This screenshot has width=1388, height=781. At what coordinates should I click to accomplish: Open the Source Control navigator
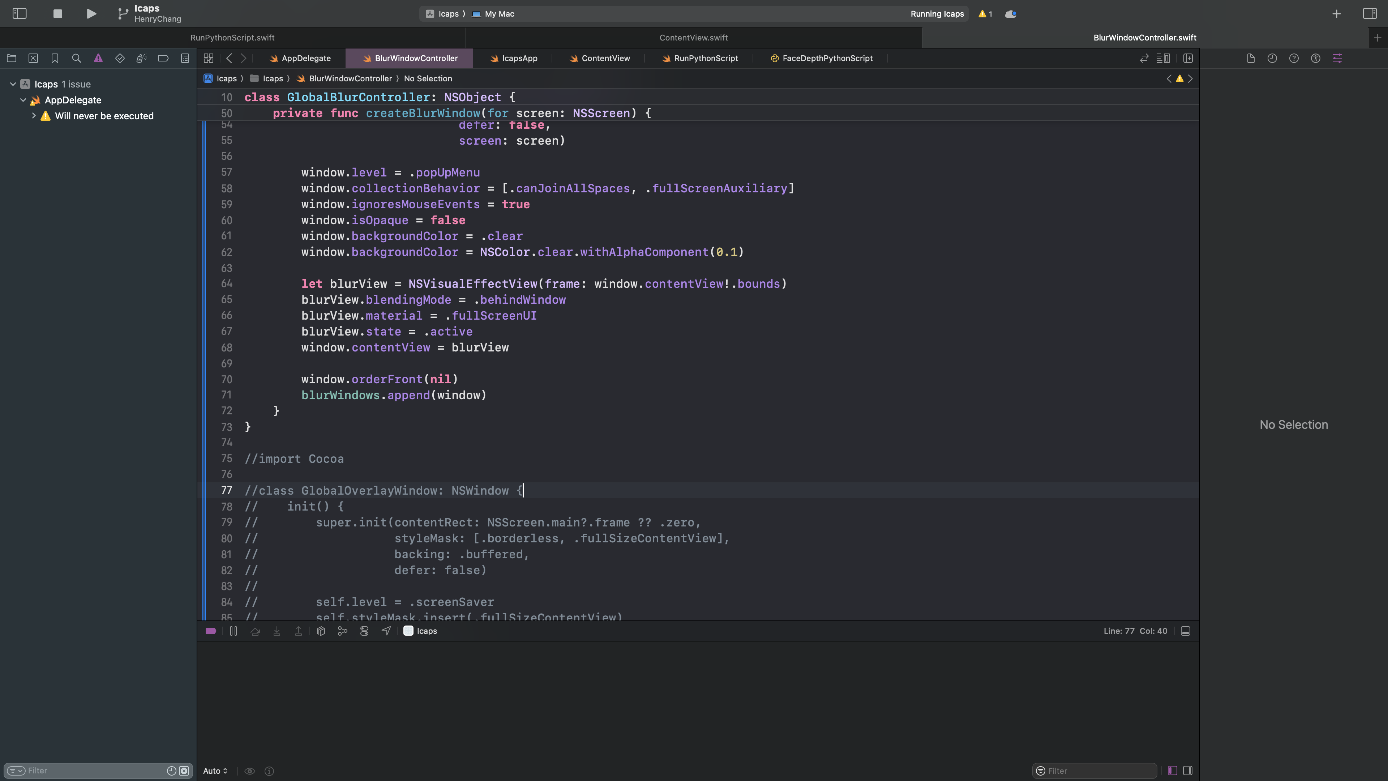tap(33, 58)
